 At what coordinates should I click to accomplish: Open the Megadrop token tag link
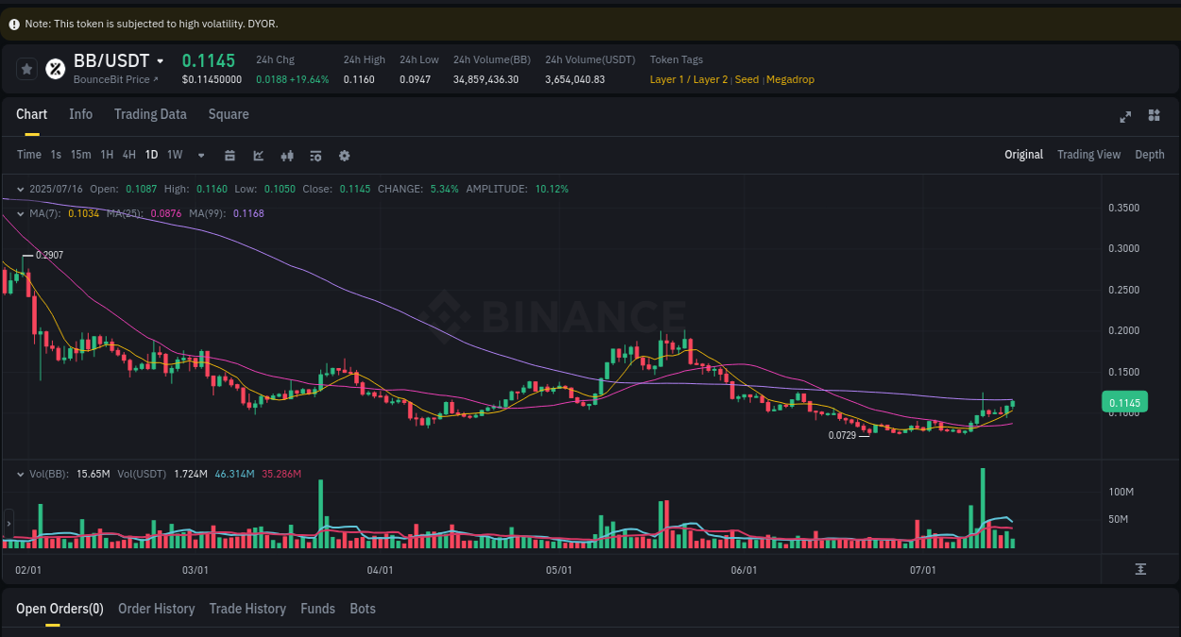791,79
